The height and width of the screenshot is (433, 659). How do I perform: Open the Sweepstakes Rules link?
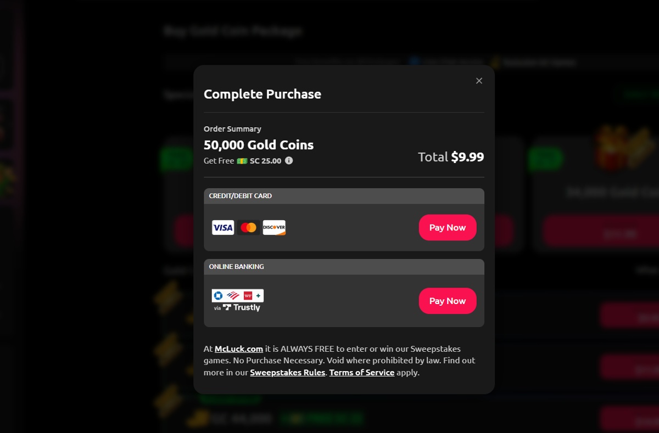click(x=288, y=372)
